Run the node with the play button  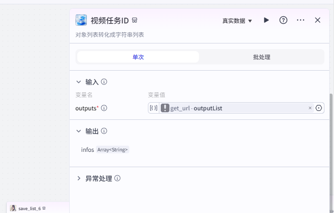click(x=266, y=20)
